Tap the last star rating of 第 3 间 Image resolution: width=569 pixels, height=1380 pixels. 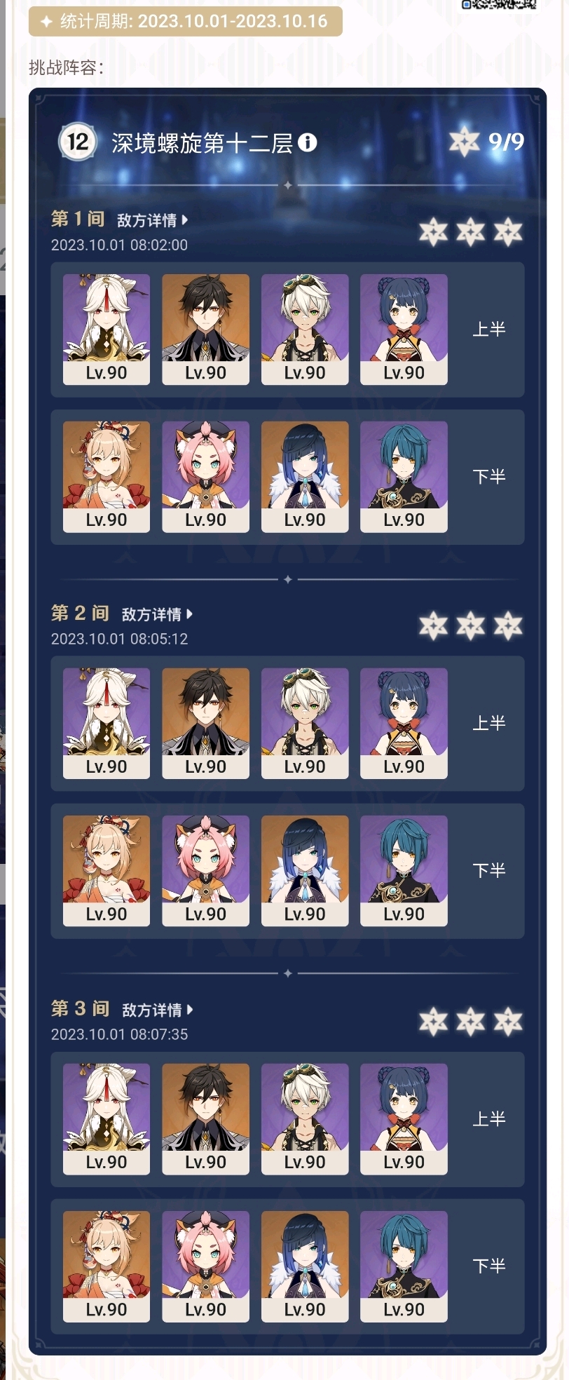pyautogui.click(x=508, y=1022)
